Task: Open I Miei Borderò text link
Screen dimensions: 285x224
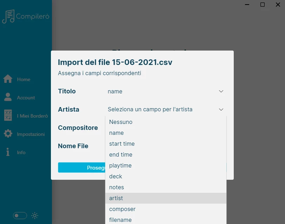Action: (32, 116)
